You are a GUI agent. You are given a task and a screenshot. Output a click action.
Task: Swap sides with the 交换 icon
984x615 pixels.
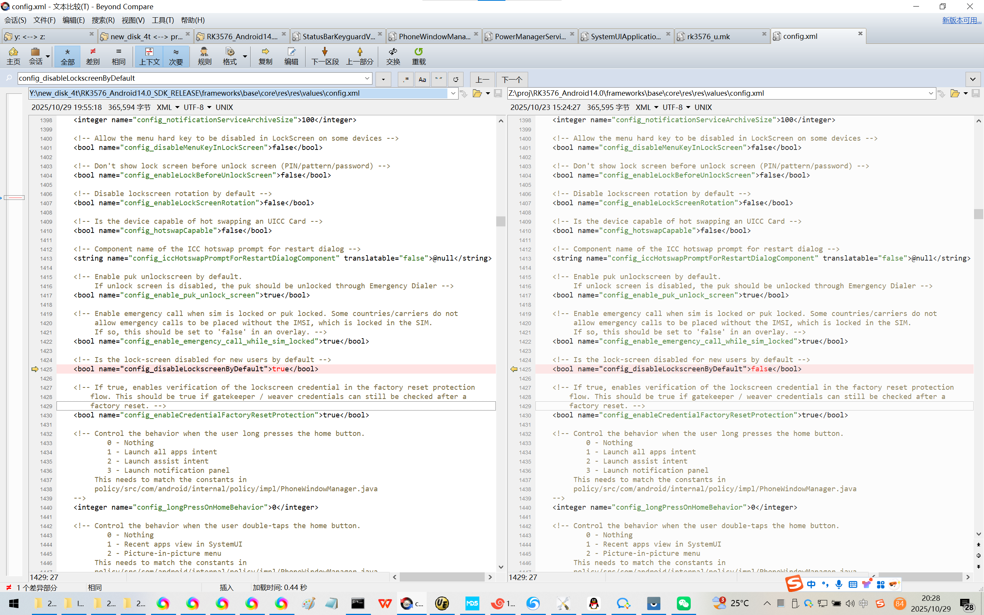point(393,56)
